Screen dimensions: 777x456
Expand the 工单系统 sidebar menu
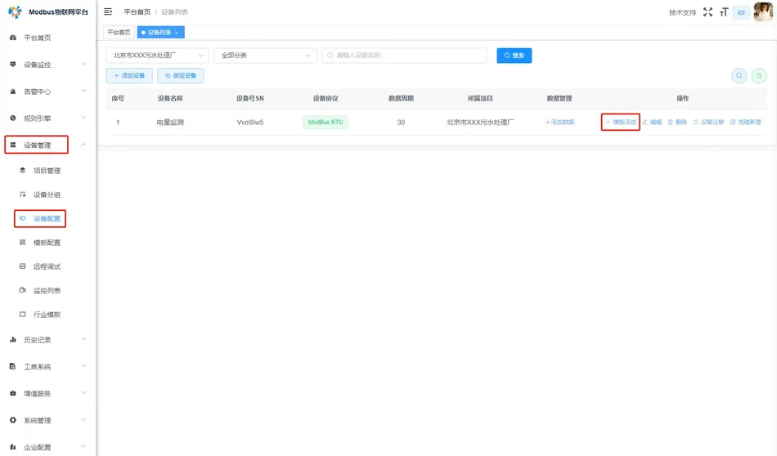click(x=47, y=366)
